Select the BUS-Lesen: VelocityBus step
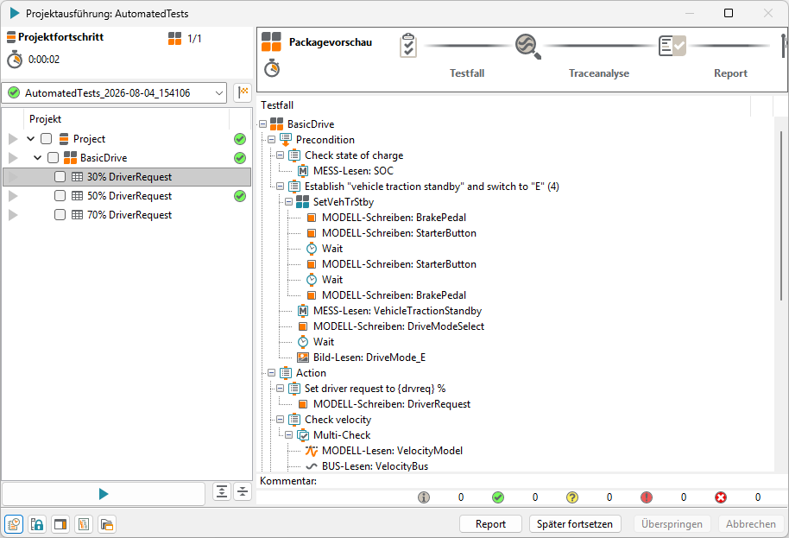This screenshot has height=538, width=789. (375, 466)
